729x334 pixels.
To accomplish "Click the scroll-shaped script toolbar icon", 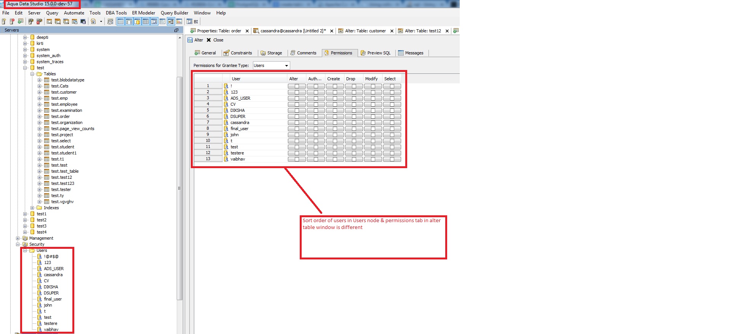I will [110, 22].
